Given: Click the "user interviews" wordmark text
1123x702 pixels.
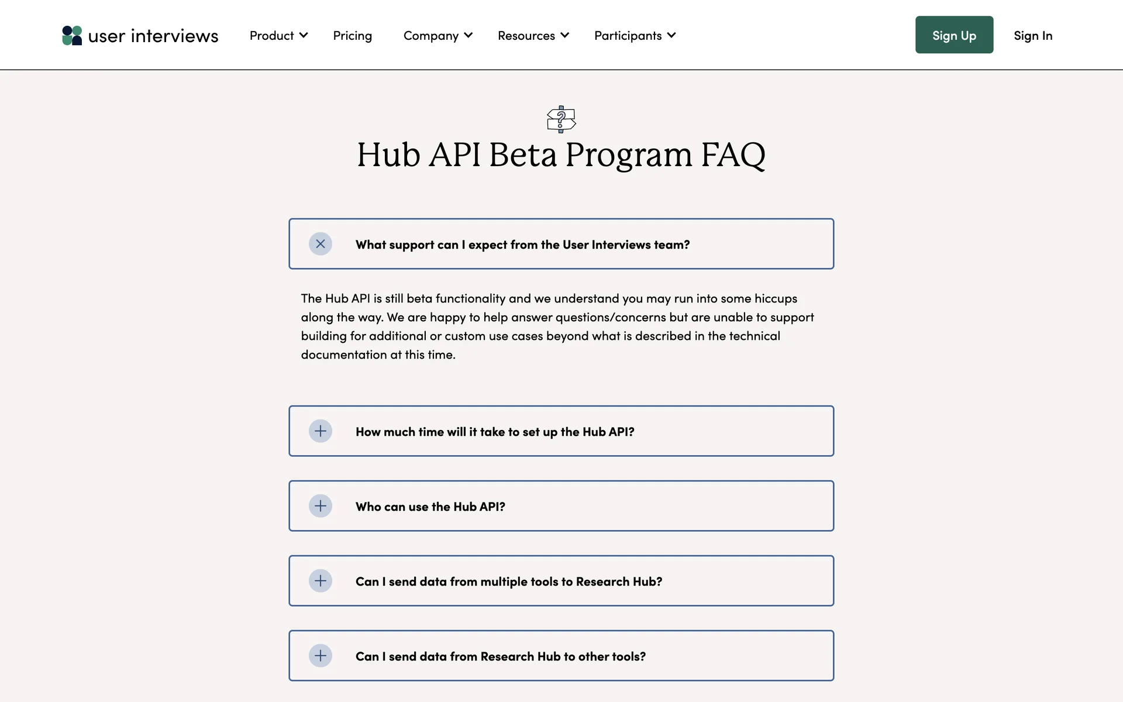Looking at the screenshot, I should (x=153, y=36).
